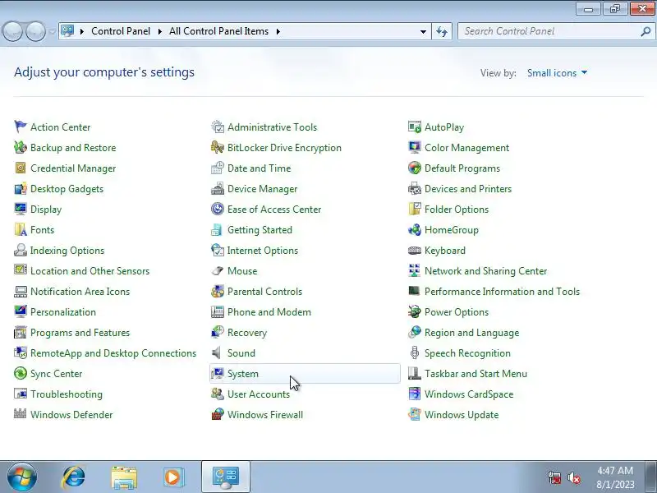Click the Default Programs icon
This screenshot has width=657, height=493.
(x=415, y=168)
